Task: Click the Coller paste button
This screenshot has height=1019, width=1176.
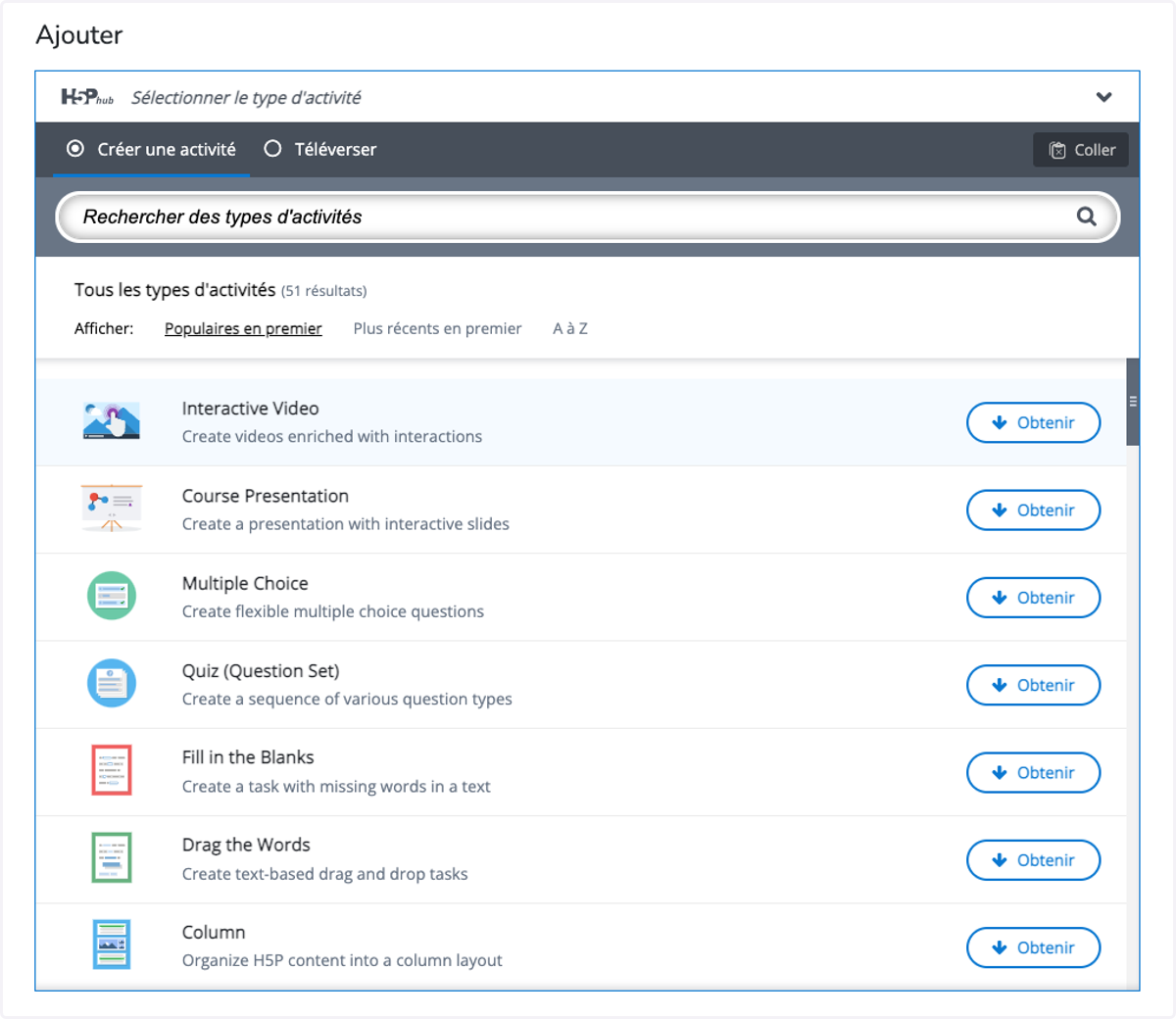Action: point(1081,150)
